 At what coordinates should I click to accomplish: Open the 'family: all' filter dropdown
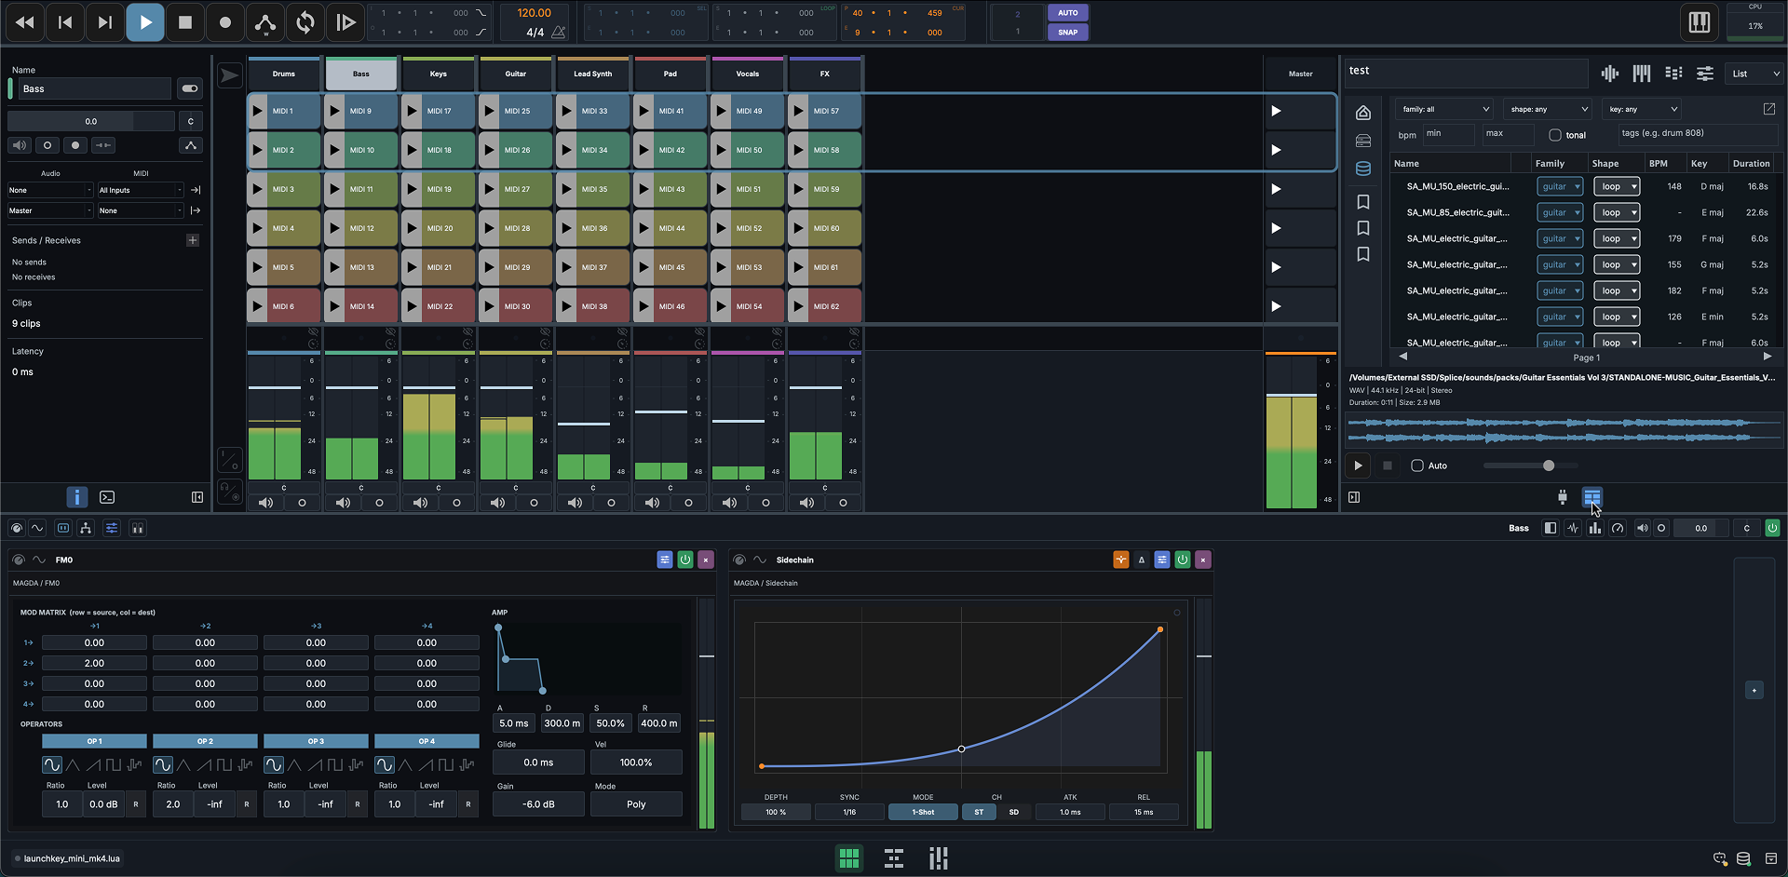coord(1444,109)
